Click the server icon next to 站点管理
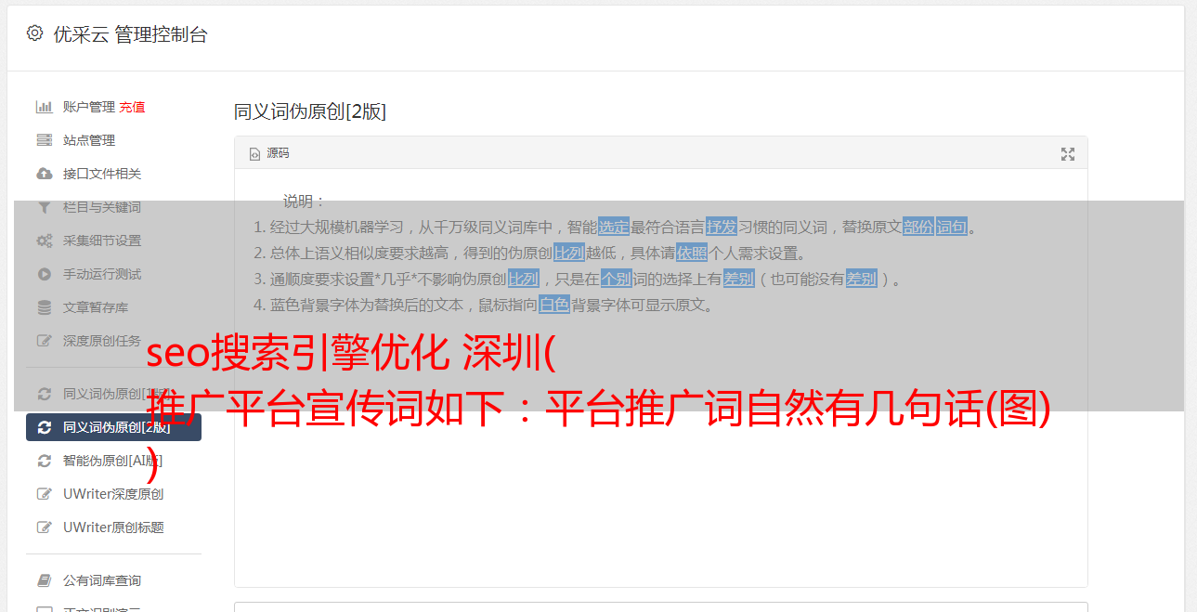Screen dimensions: 1197x612 click(44, 140)
